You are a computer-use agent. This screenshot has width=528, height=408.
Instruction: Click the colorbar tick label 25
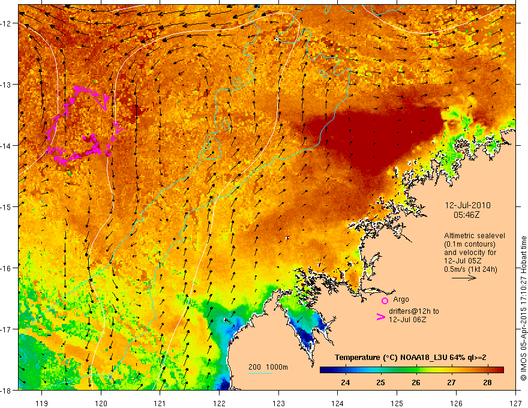(380, 382)
